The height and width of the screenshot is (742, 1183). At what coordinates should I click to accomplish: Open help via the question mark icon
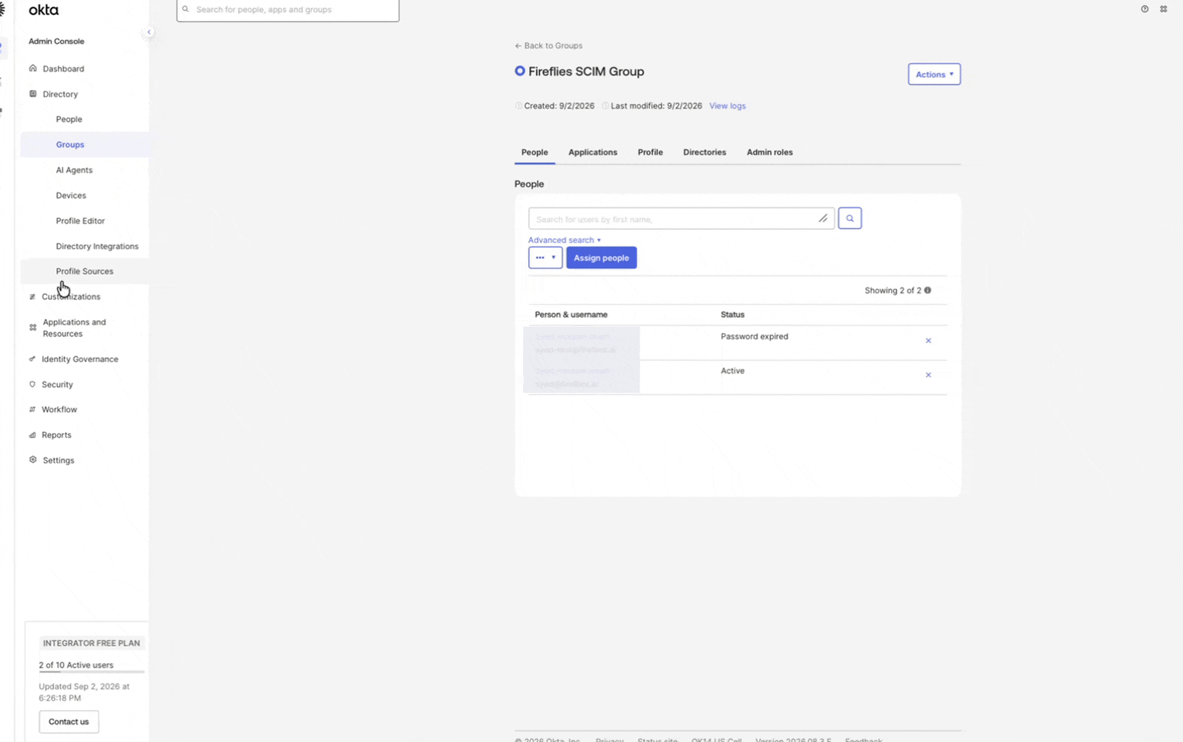click(1144, 9)
